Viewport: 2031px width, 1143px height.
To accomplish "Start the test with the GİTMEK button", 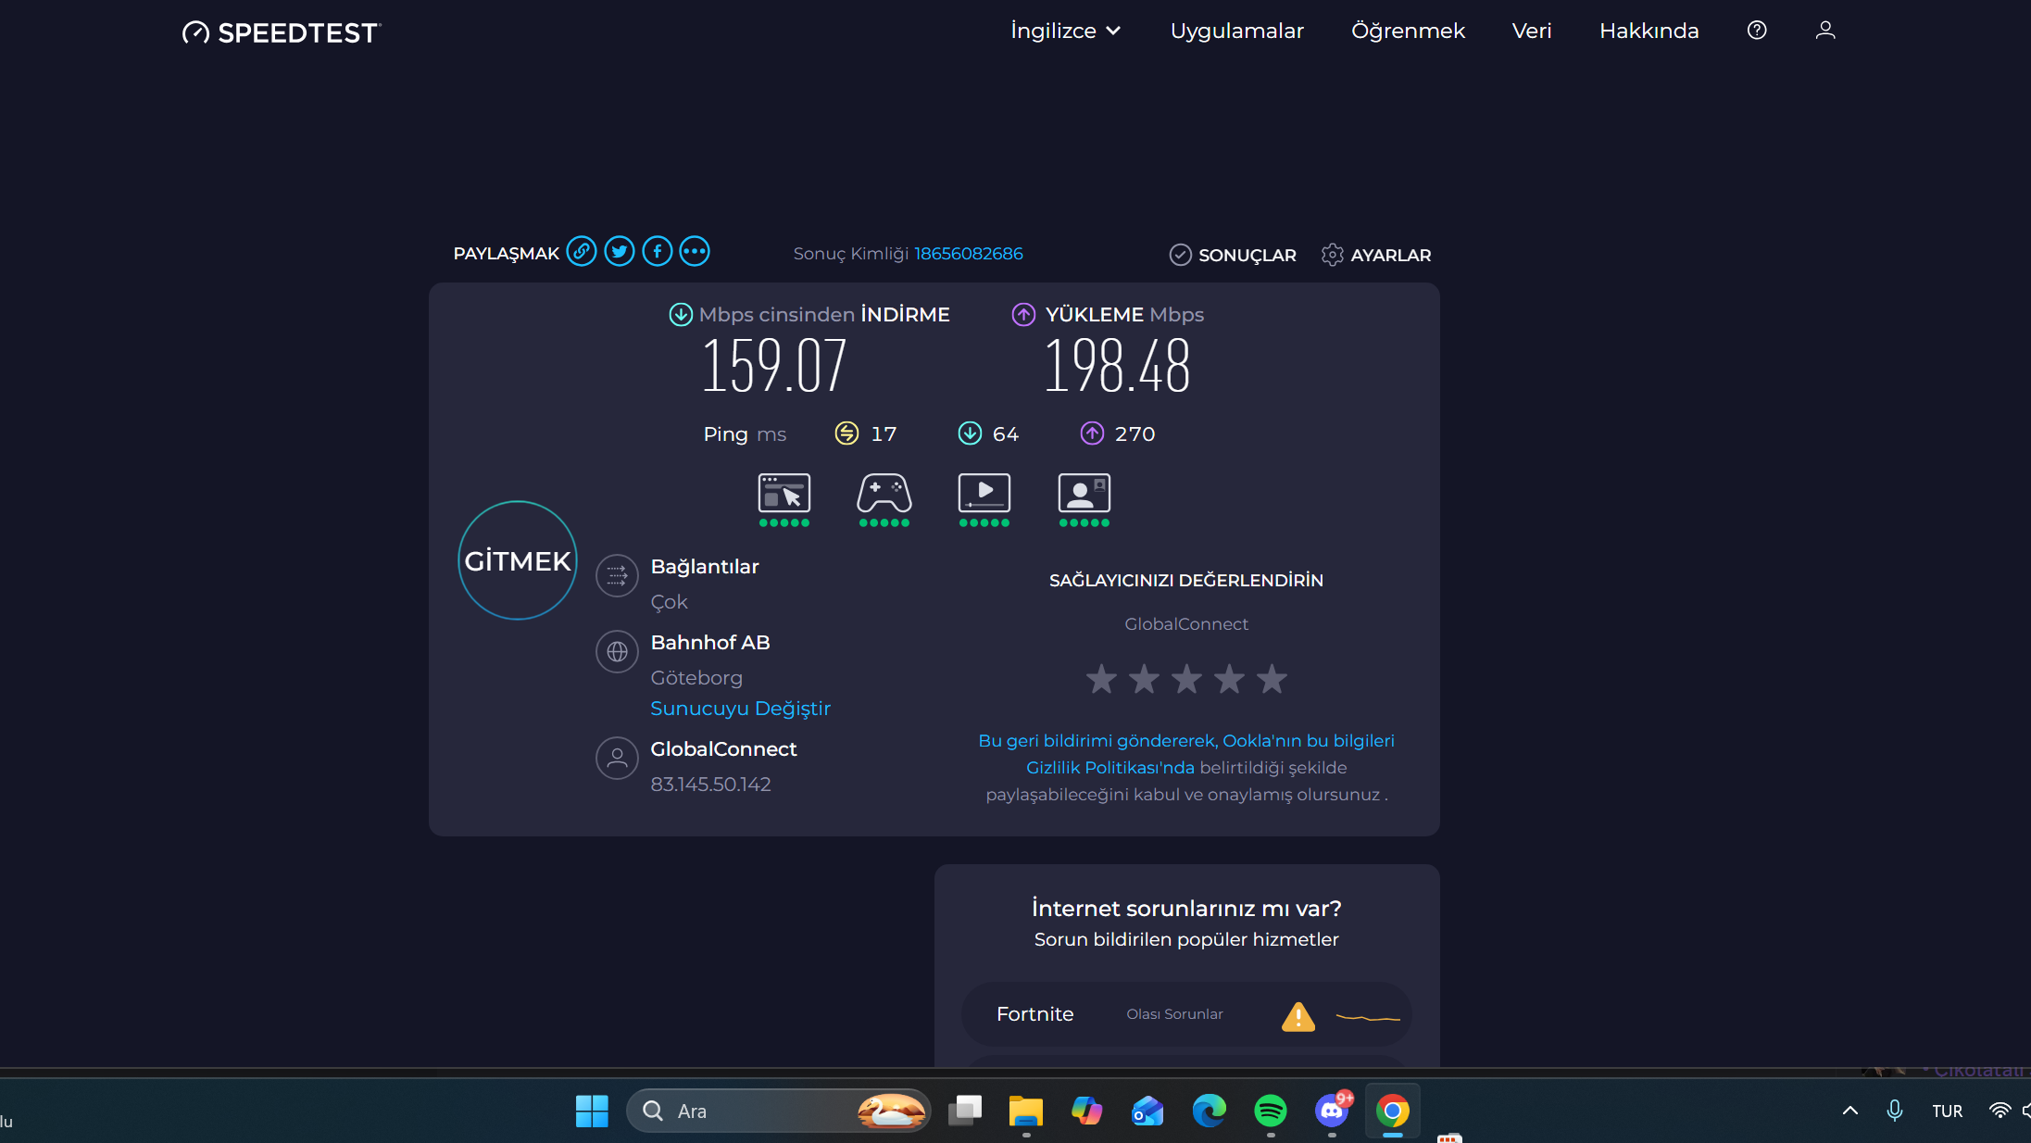I will (x=518, y=560).
